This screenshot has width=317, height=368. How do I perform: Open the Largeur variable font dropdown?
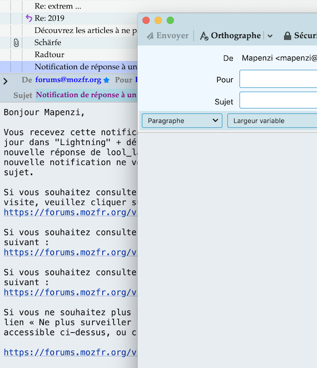pos(272,121)
